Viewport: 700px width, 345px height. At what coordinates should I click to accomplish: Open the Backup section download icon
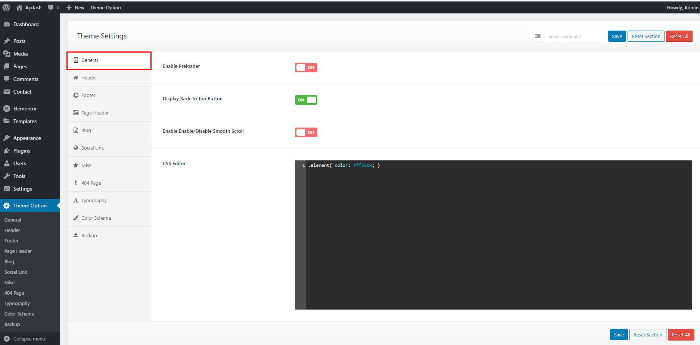[76, 235]
